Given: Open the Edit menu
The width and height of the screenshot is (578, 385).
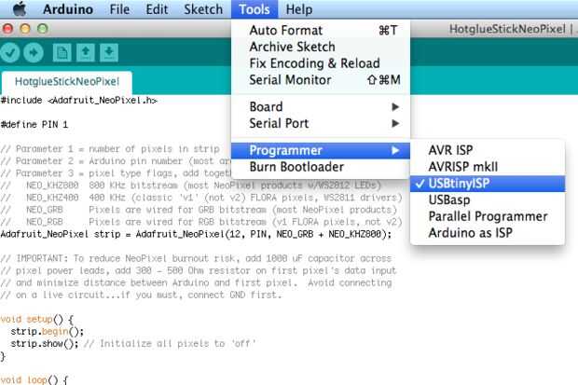Looking at the screenshot, I should pyautogui.click(x=157, y=9).
